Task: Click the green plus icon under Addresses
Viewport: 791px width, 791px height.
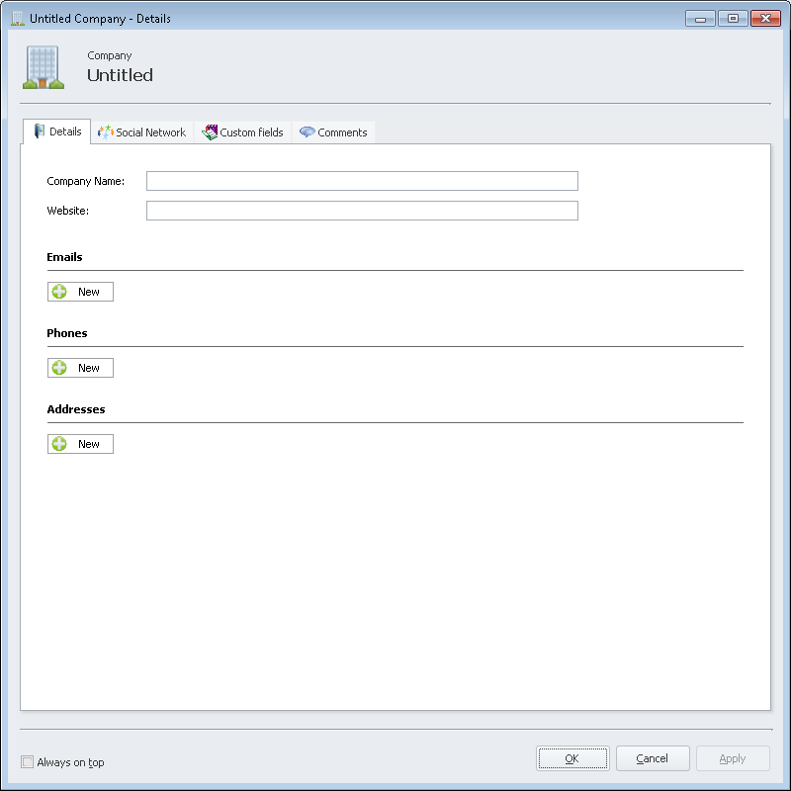Action: [x=59, y=444]
